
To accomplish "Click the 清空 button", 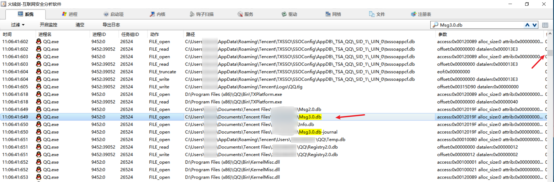I will pyautogui.click(x=80, y=25).
